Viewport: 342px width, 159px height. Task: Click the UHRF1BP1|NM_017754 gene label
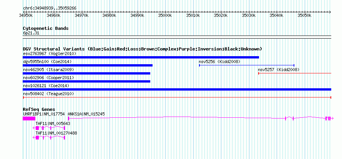click(44, 114)
